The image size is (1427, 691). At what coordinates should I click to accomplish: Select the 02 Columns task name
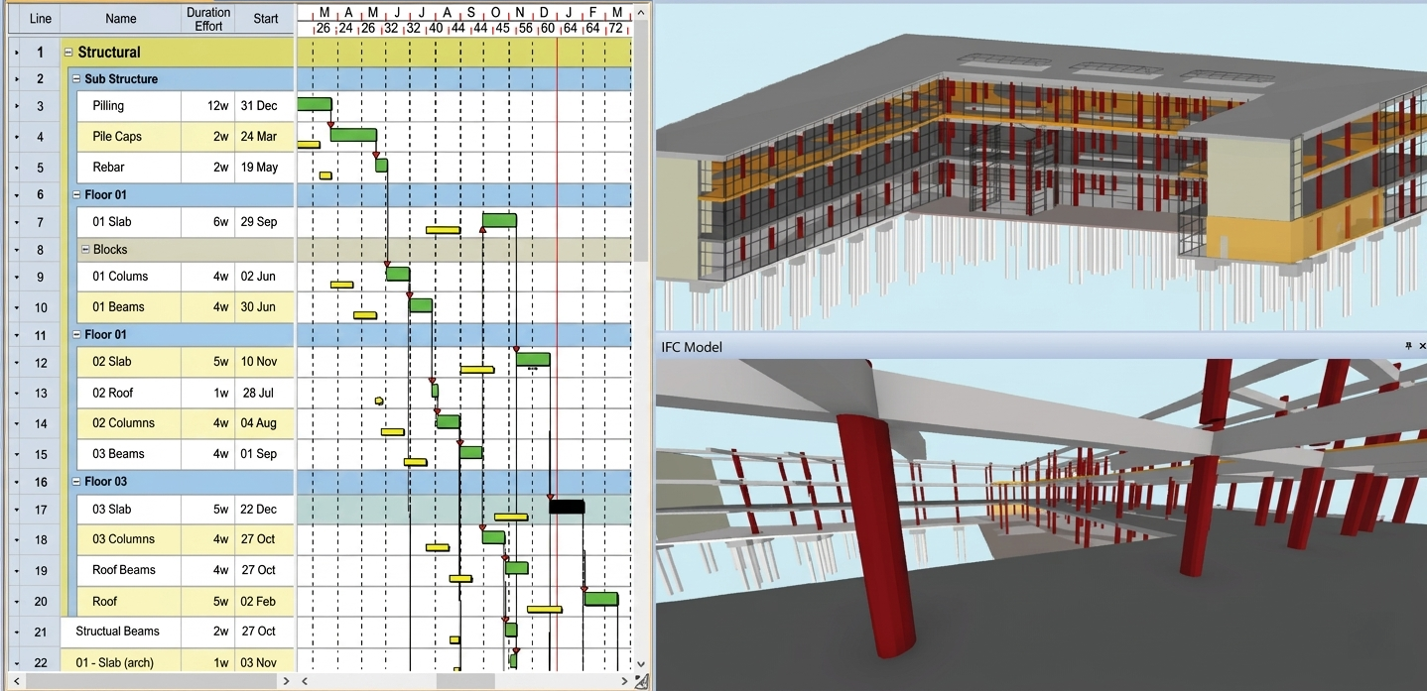click(124, 423)
